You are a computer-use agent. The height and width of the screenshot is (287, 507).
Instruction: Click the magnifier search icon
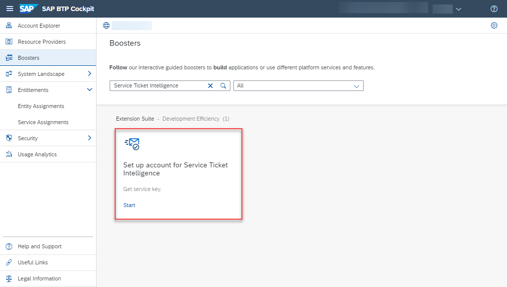click(x=223, y=85)
